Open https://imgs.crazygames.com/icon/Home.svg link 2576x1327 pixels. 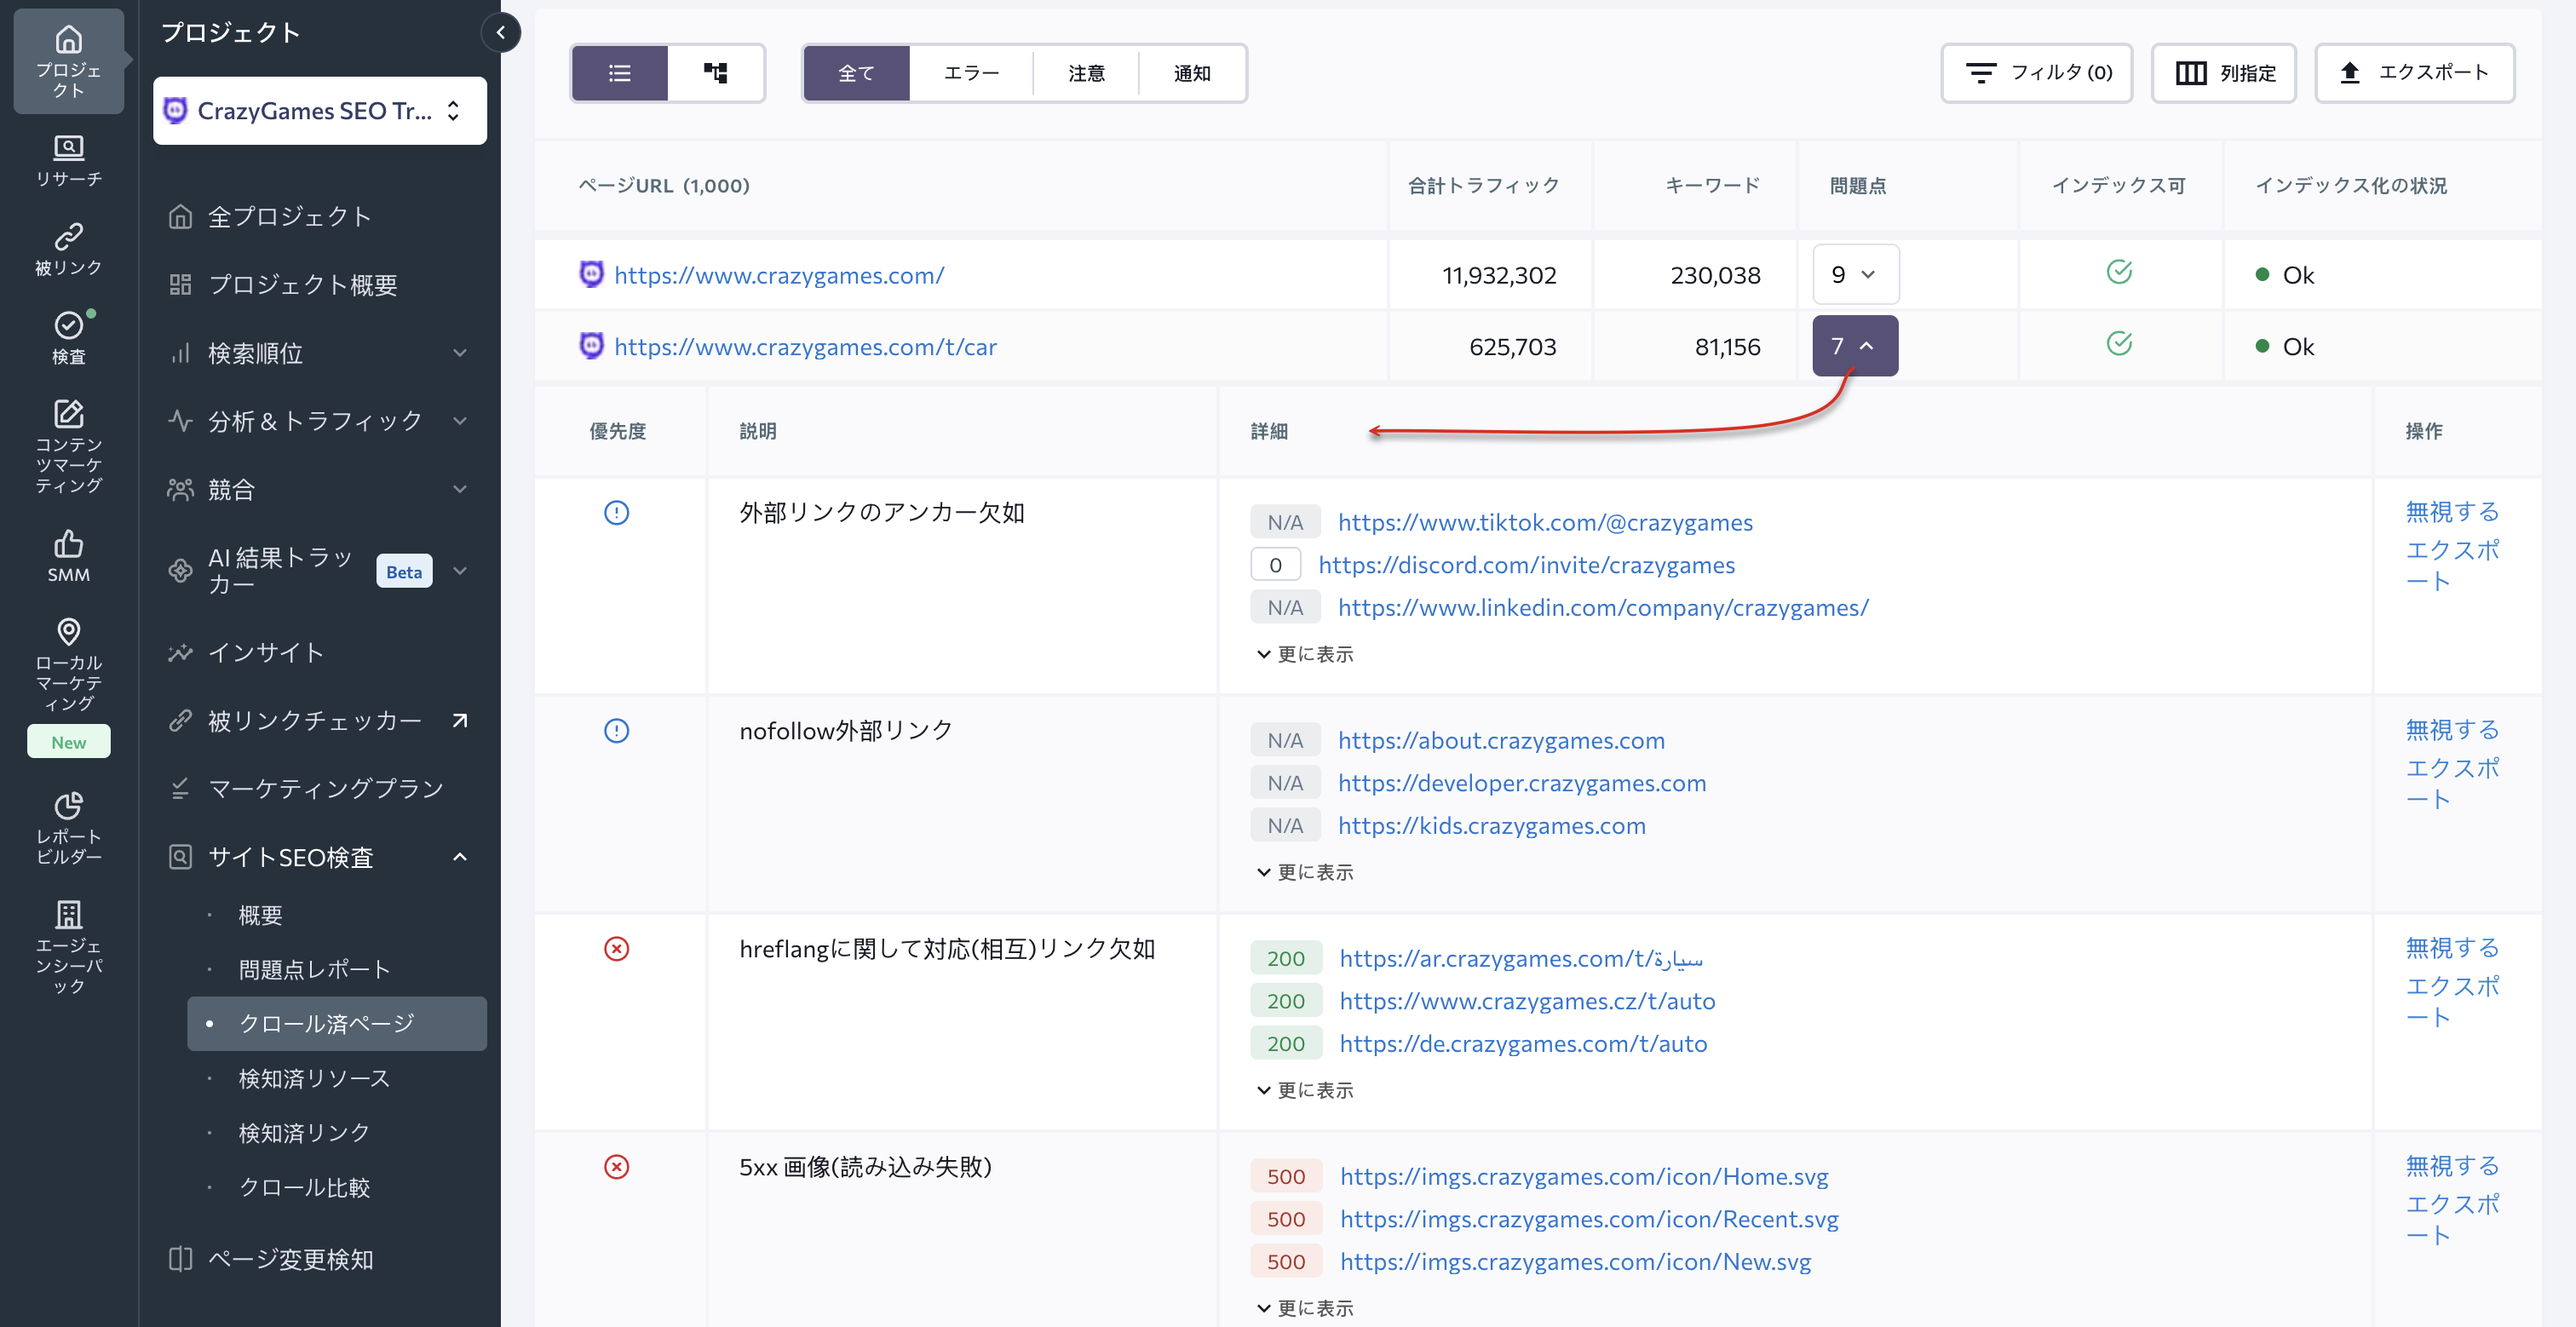[1584, 1176]
